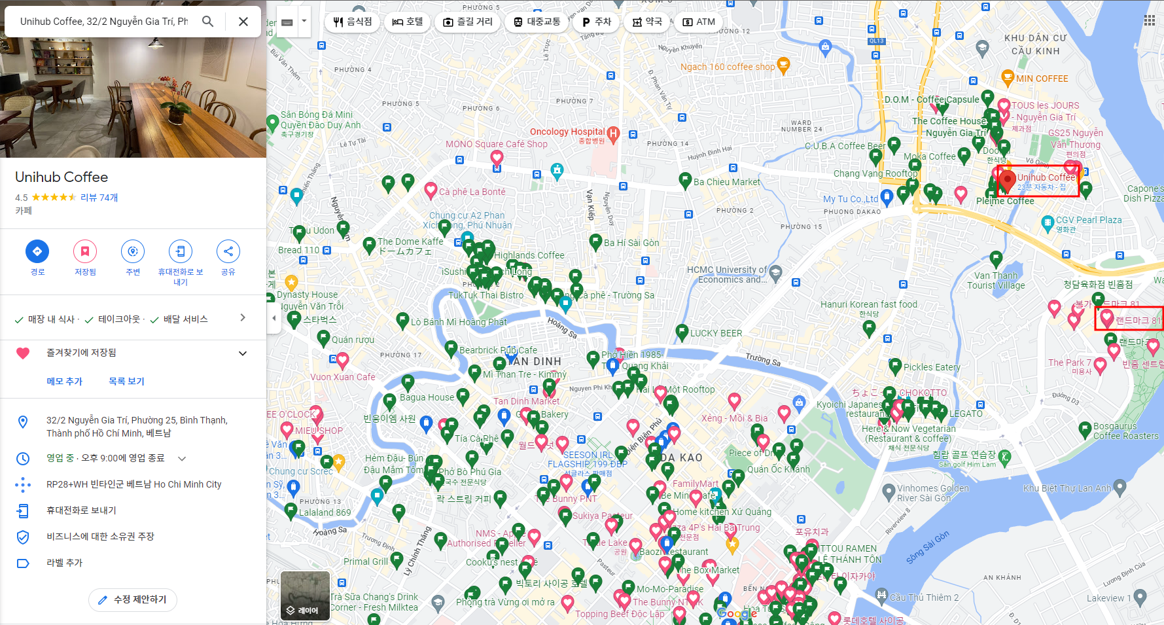The image size is (1164, 625).
Task: Click the red heart favorites icon
Action: (x=23, y=353)
